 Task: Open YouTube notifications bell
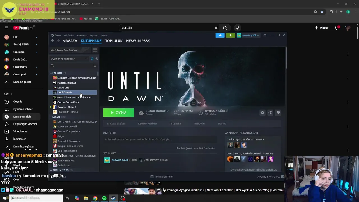pos(337,28)
